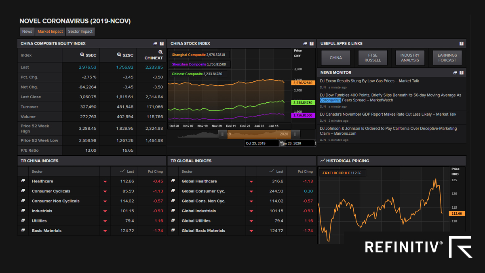Click the Sector header in TR China Indices
The width and height of the screenshot is (485, 273).
pos(37,171)
